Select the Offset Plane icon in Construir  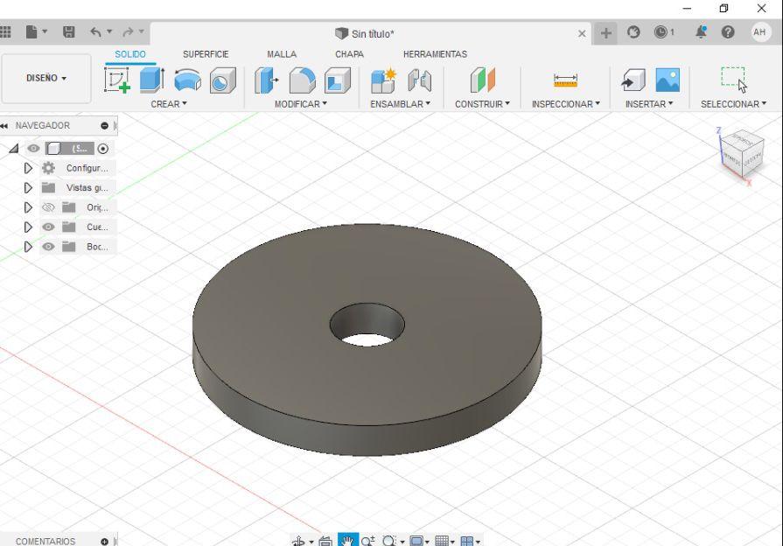pyautogui.click(x=482, y=80)
